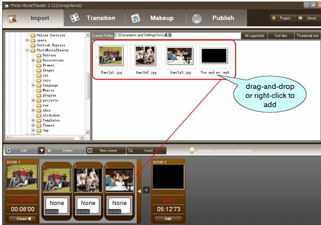Select photo 3 in the Scene 1 timeline
Image resolution: width=321 pixels, height=225 pixels.
[120, 180]
